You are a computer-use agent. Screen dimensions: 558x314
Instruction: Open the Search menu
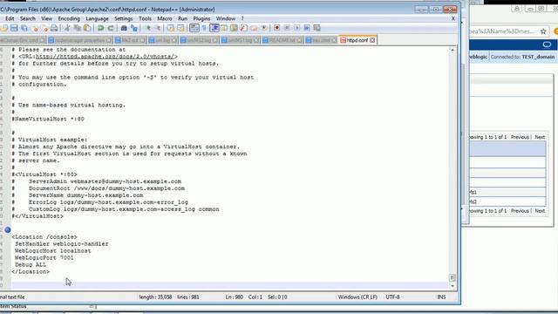[x=27, y=18]
